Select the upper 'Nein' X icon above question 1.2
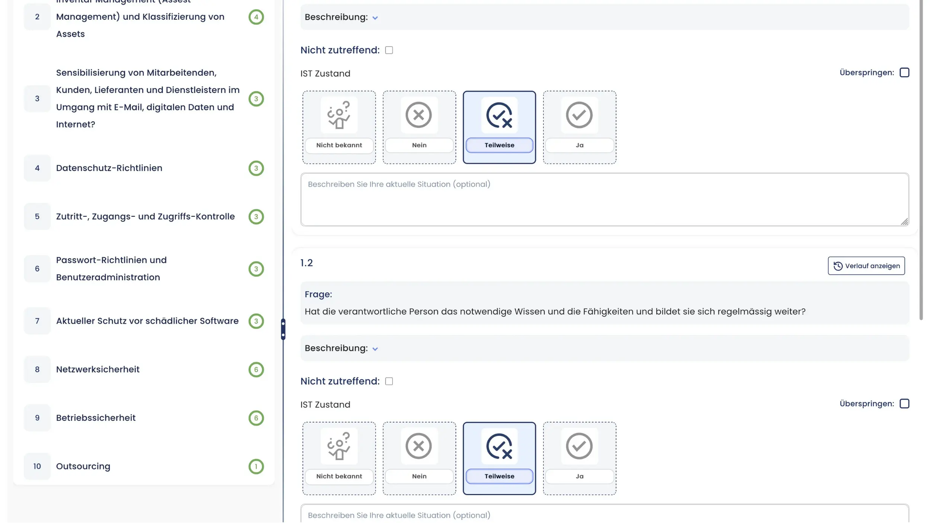930x523 pixels. click(419, 115)
